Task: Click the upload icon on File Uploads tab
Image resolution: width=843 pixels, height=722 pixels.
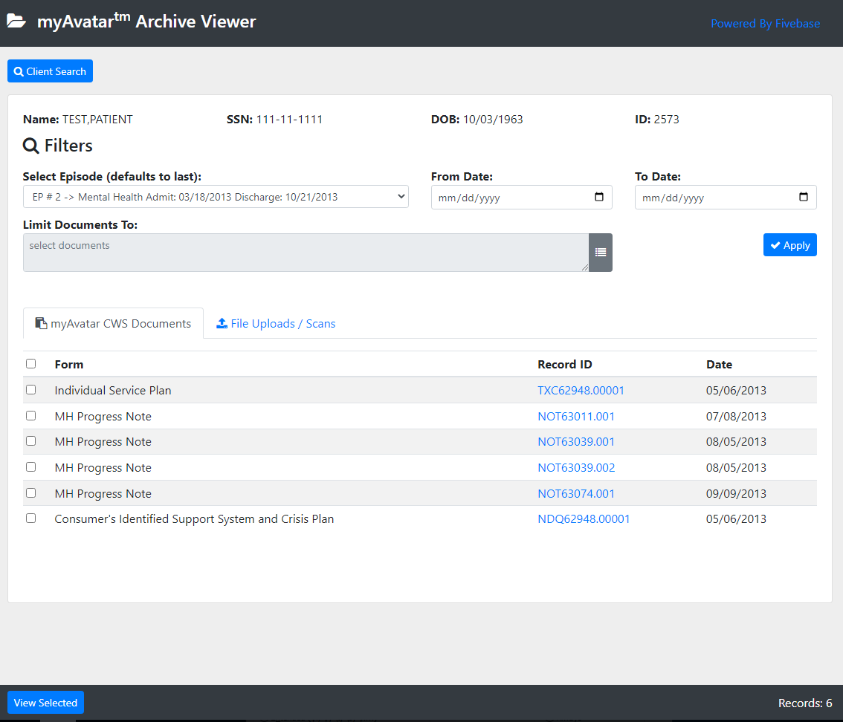Action: click(x=222, y=323)
